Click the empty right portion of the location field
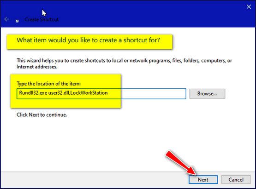256x189 pixels. point(154,94)
